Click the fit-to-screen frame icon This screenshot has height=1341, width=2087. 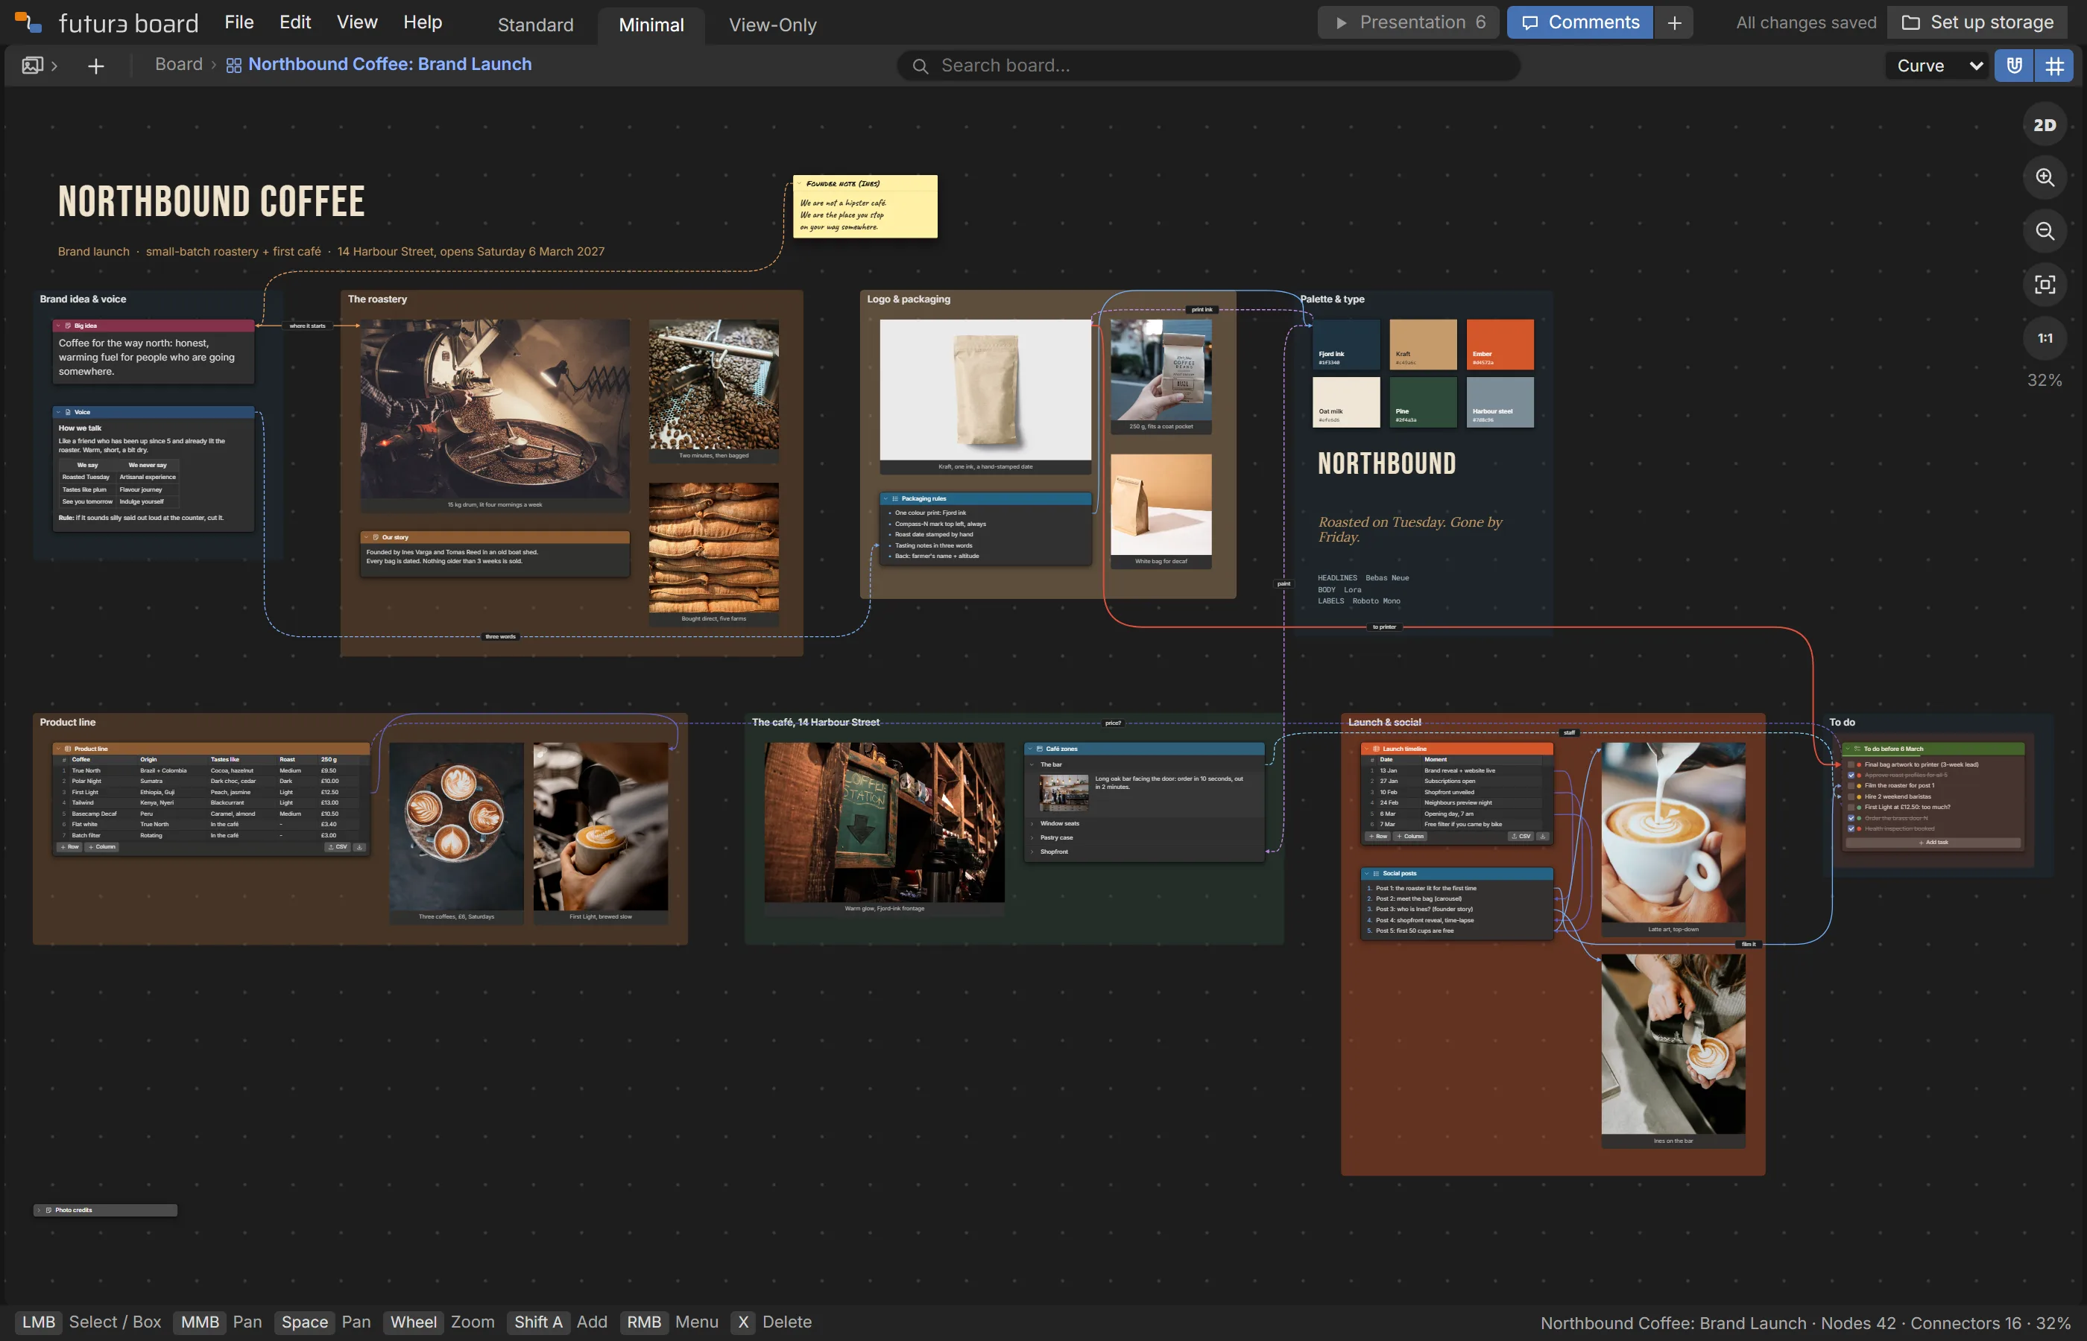point(2045,285)
